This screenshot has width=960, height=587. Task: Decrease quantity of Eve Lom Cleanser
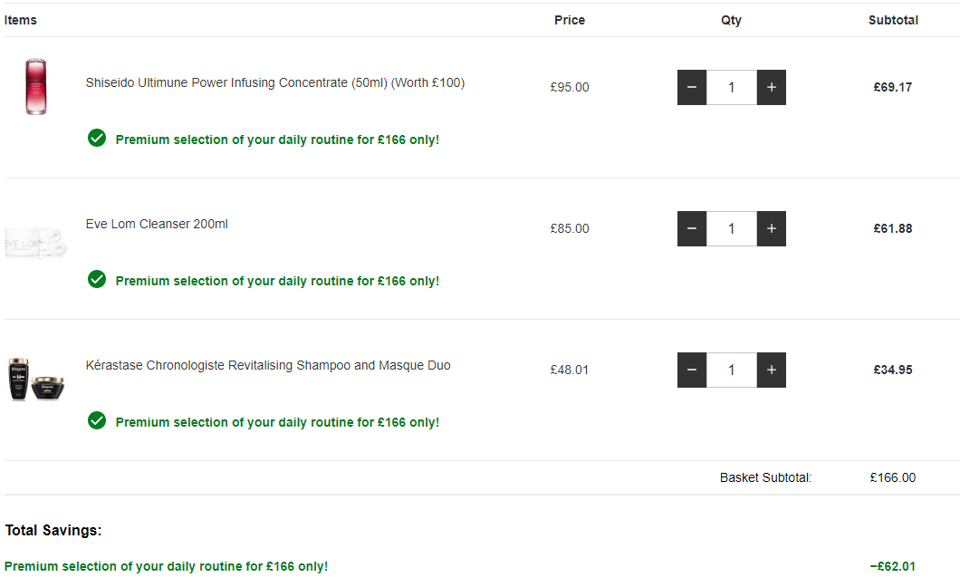pos(692,229)
